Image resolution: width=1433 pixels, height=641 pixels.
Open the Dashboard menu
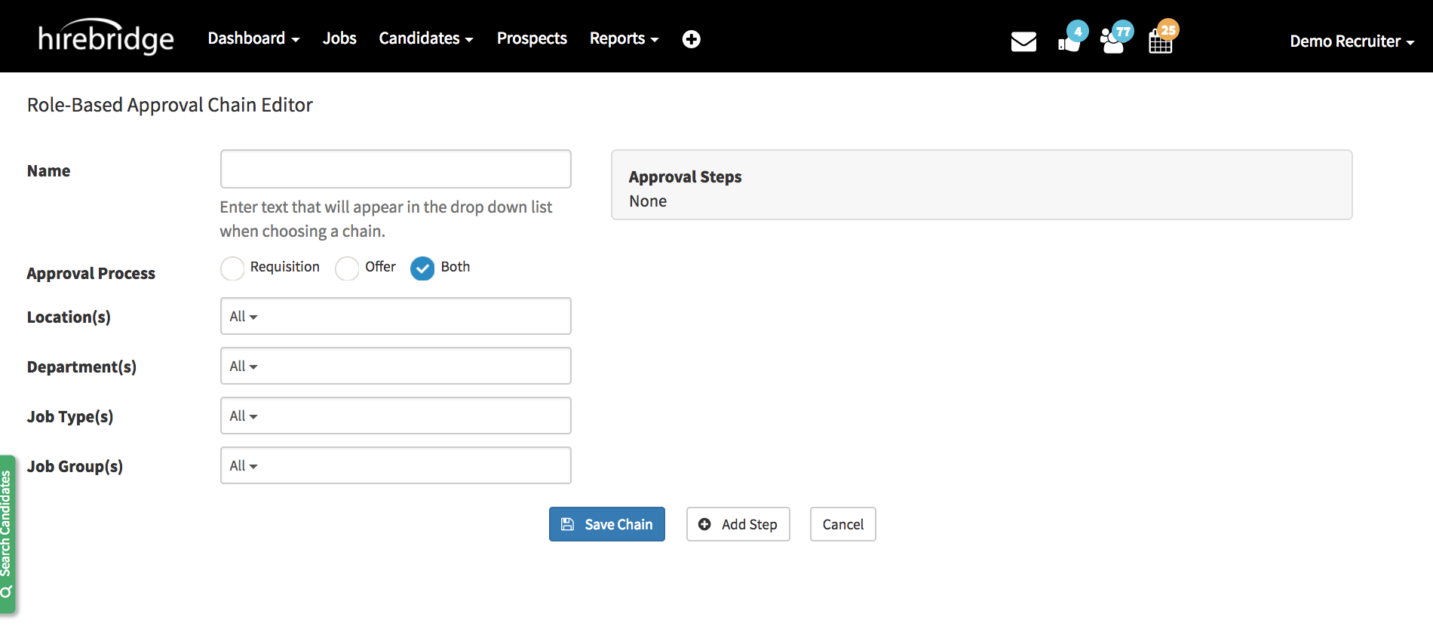253,38
